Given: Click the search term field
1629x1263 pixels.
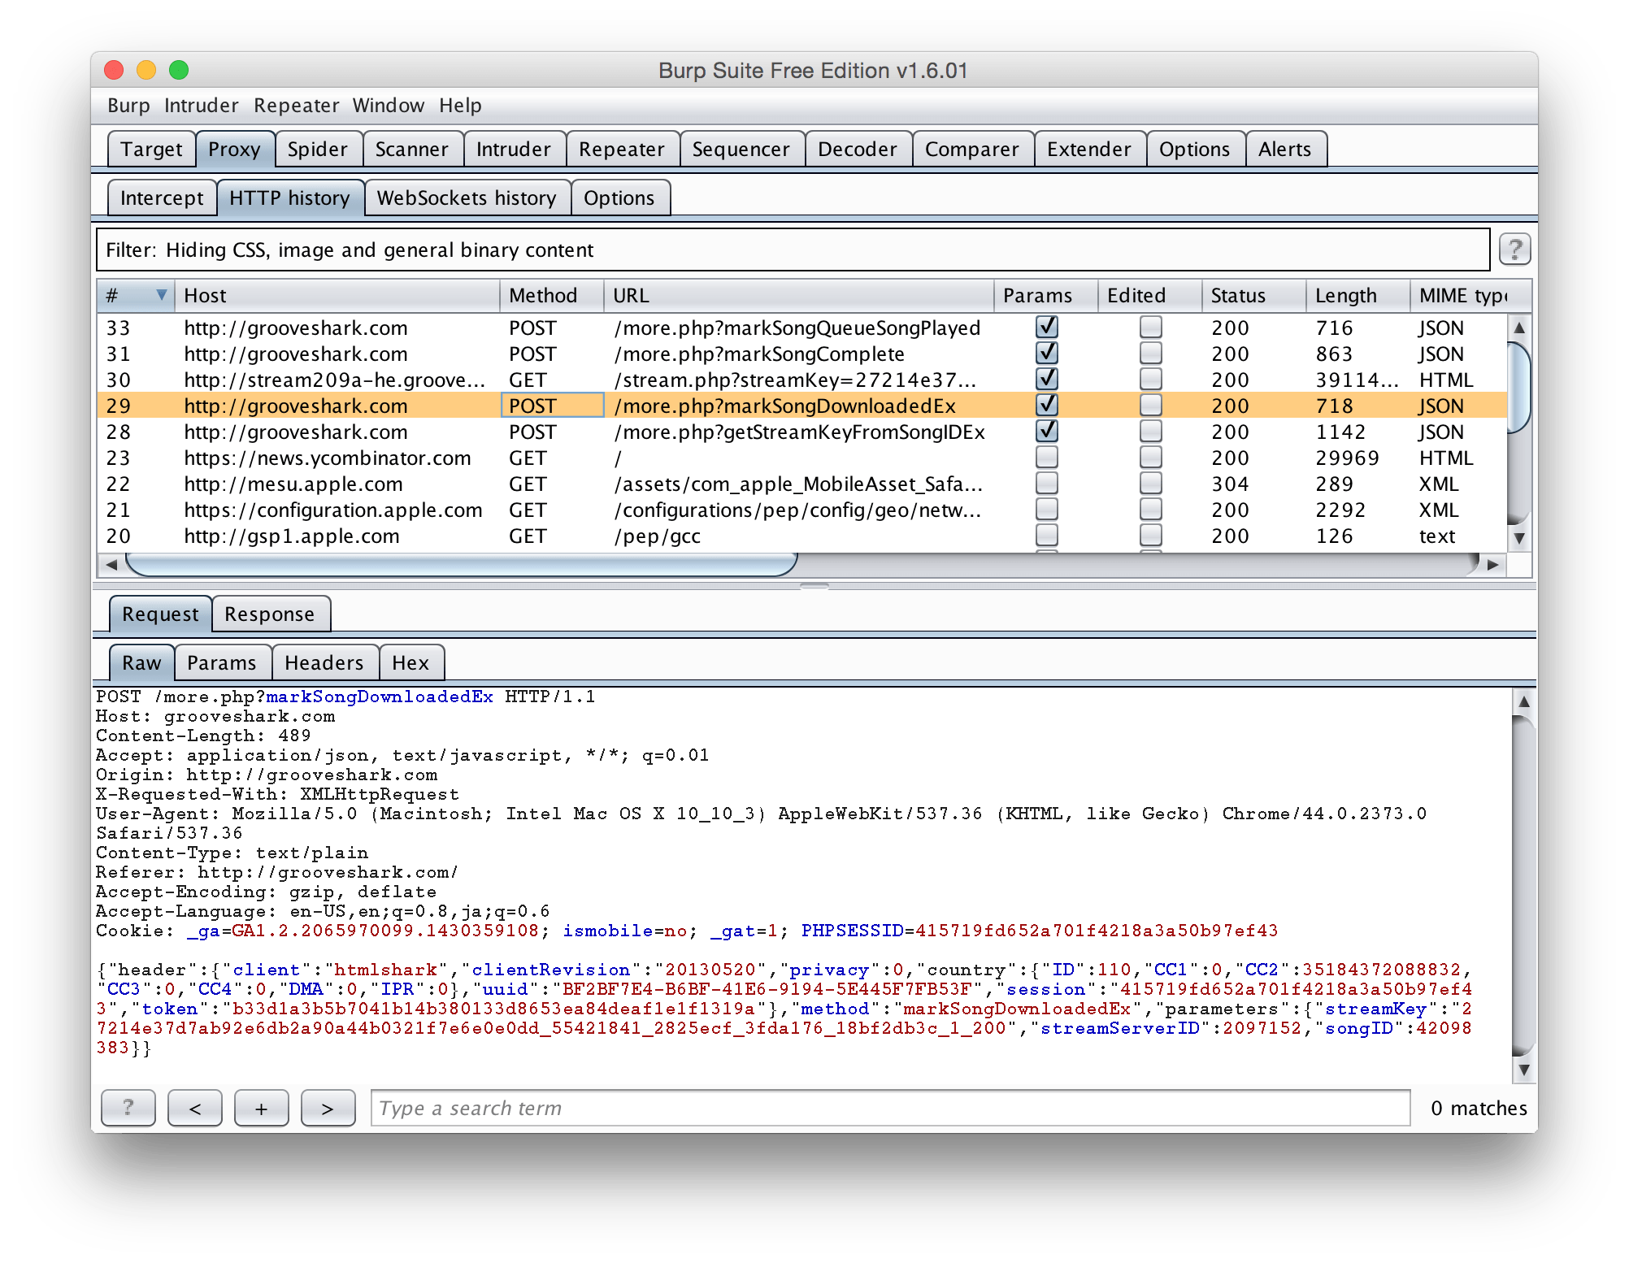Looking at the screenshot, I should tap(890, 1108).
